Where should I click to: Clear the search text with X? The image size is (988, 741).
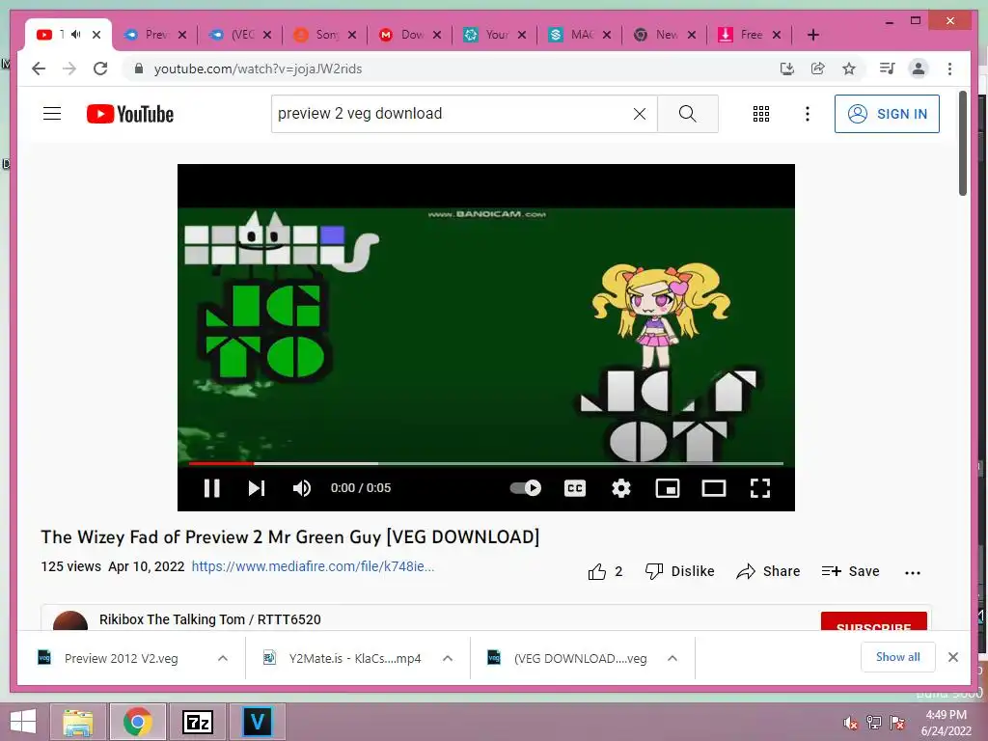[639, 114]
